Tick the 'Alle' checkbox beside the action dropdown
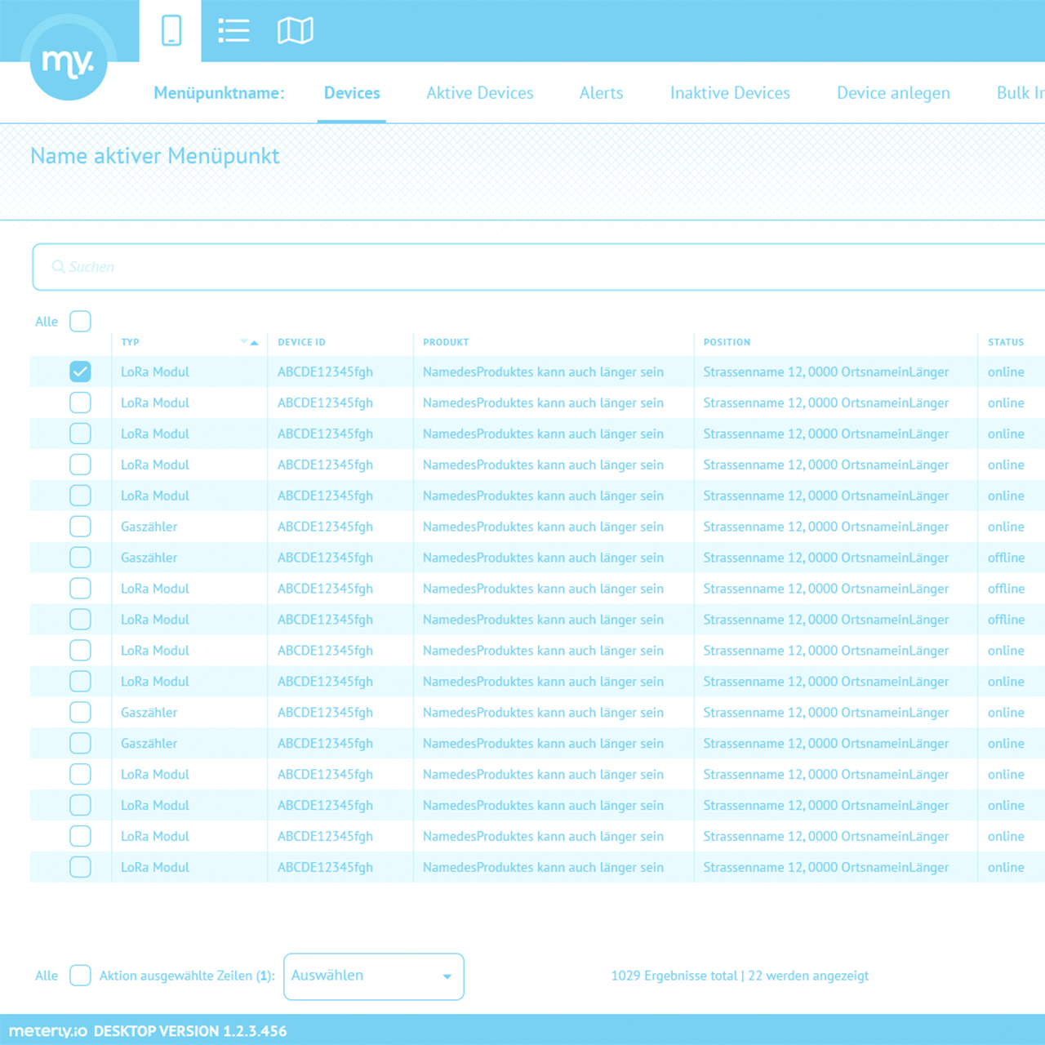Screen dimensions: 1045x1045 (x=80, y=975)
